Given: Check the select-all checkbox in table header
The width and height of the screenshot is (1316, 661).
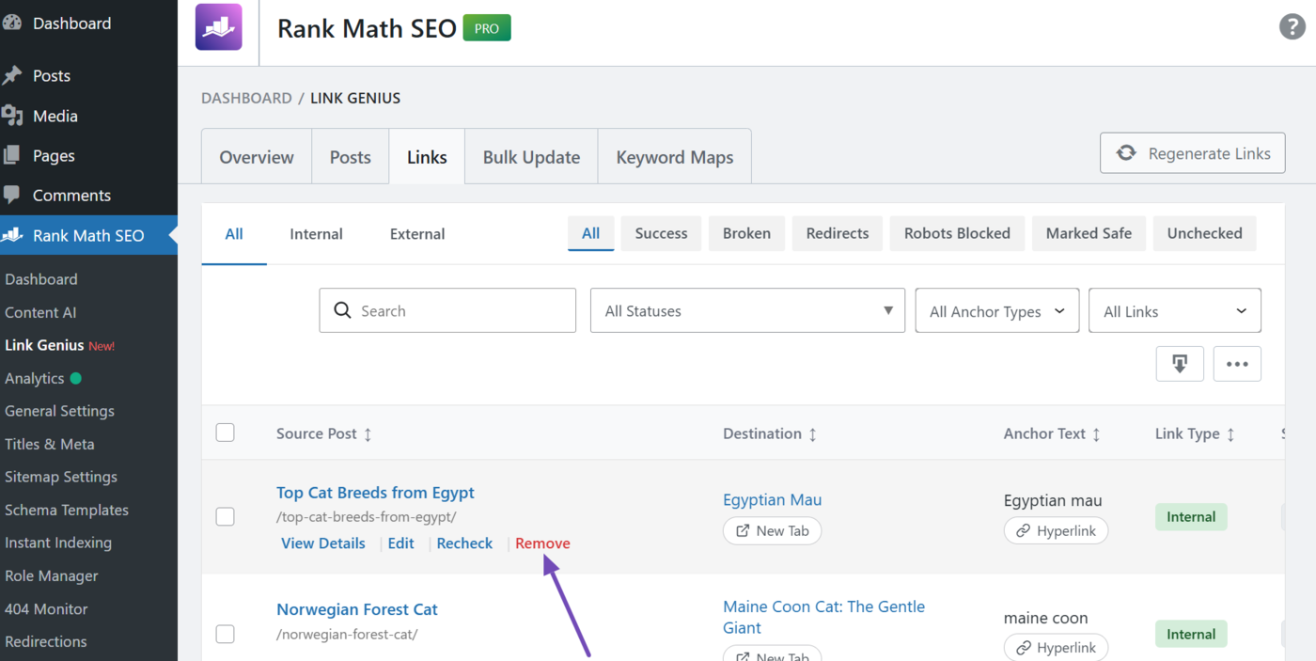Looking at the screenshot, I should tap(225, 433).
